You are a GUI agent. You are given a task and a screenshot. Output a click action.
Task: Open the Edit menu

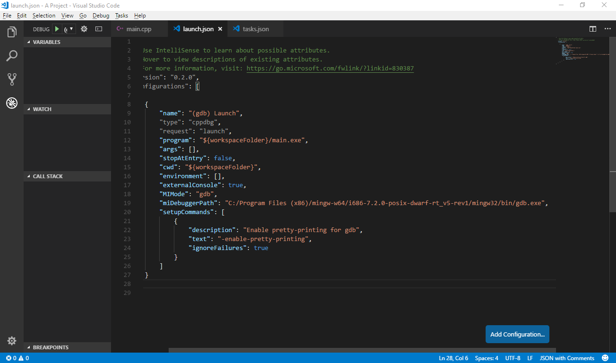pyautogui.click(x=22, y=16)
